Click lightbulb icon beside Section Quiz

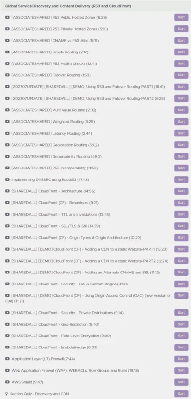pyautogui.click(x=7, y=394)
